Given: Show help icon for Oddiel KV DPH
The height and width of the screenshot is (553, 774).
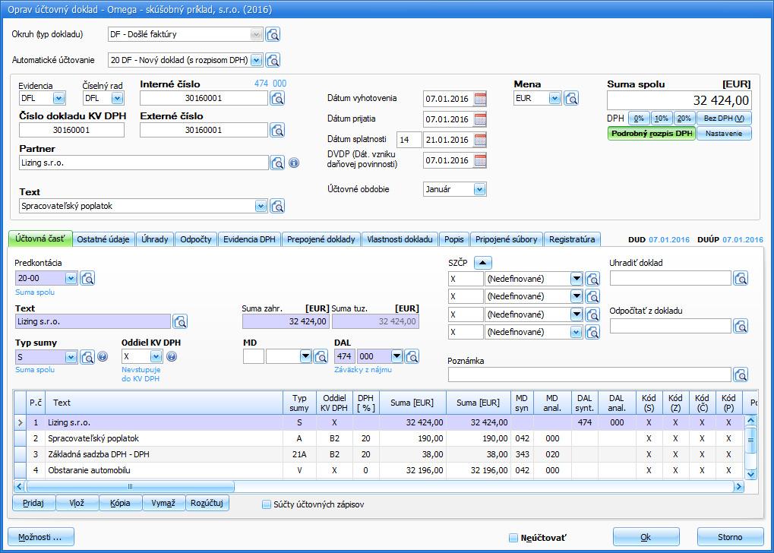Looking at the screenshot, I should click(x=172, y=356).
